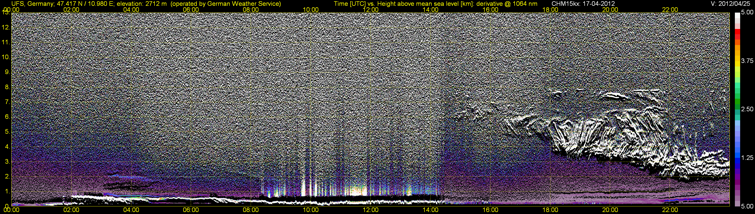Click the '9.' km height axis label
The width and height of the screenshot is (755, 214).
7,72
